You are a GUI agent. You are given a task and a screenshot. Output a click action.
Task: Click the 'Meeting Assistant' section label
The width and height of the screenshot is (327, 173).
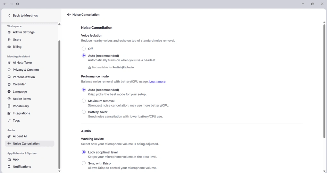click(x=19, y=56)
